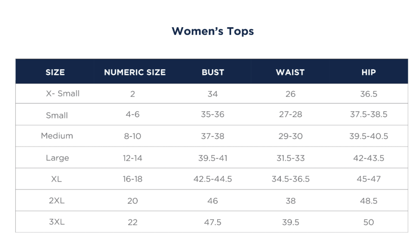Viewport: 420px width, 240px height.
Task: Select the NUMERIC SIZE column header
Action: tap(135, 73)
